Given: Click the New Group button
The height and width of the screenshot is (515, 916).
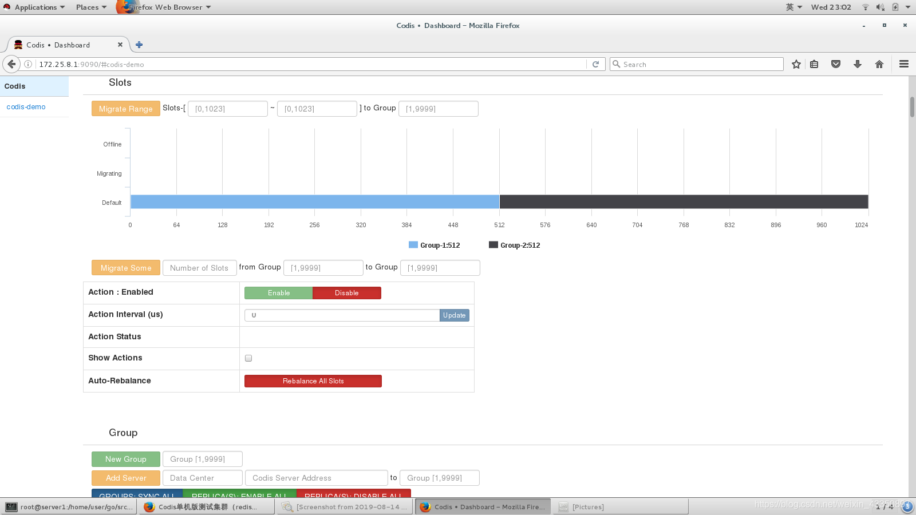Looking at the screenshot, I should pos(126,459).
